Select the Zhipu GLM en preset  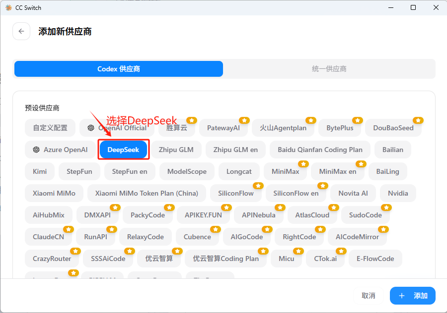pyautogui.click(x=235, y=150)
